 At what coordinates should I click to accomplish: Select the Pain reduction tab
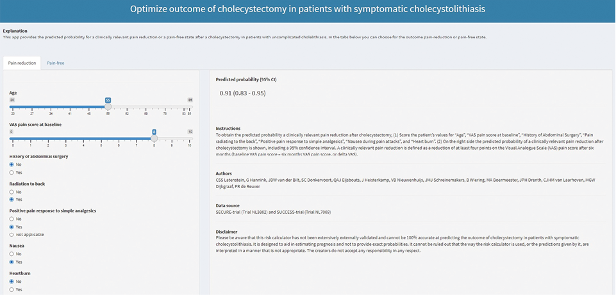22,63
